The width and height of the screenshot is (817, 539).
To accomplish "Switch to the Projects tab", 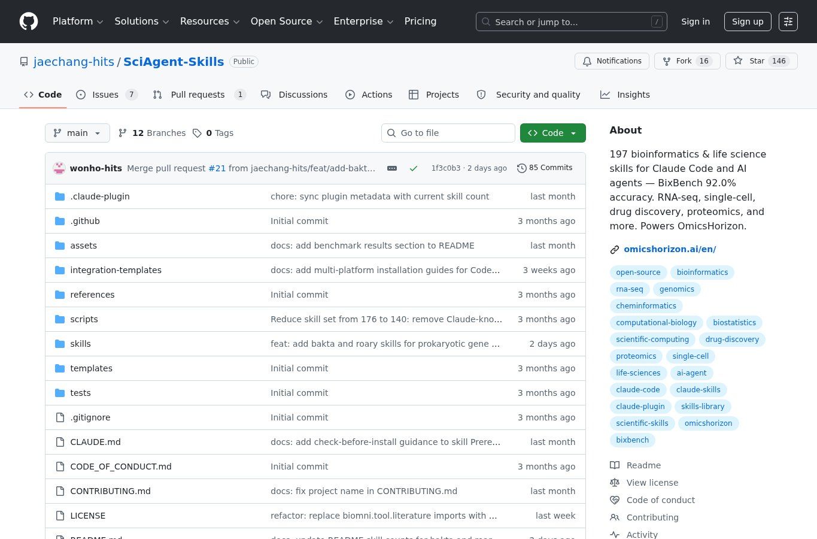I will (x=434, y=95).
